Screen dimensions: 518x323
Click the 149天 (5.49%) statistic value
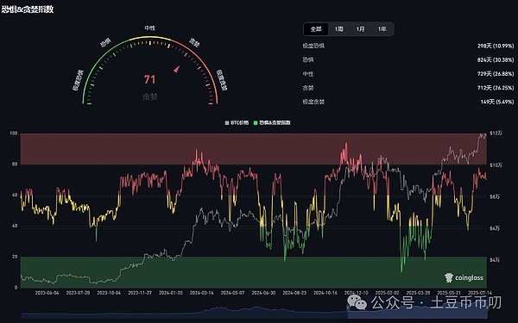[497, 102]
